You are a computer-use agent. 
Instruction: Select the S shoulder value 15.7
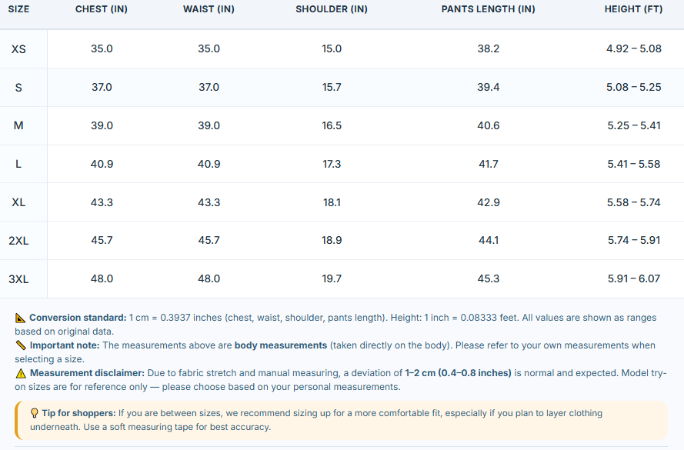[x=332, y=87]
